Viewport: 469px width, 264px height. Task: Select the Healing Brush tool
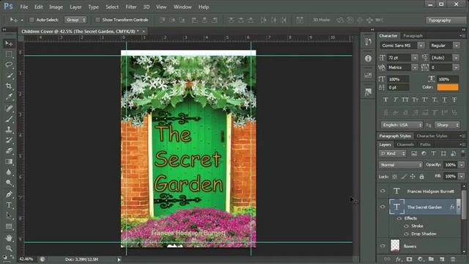tap(9, 109)
